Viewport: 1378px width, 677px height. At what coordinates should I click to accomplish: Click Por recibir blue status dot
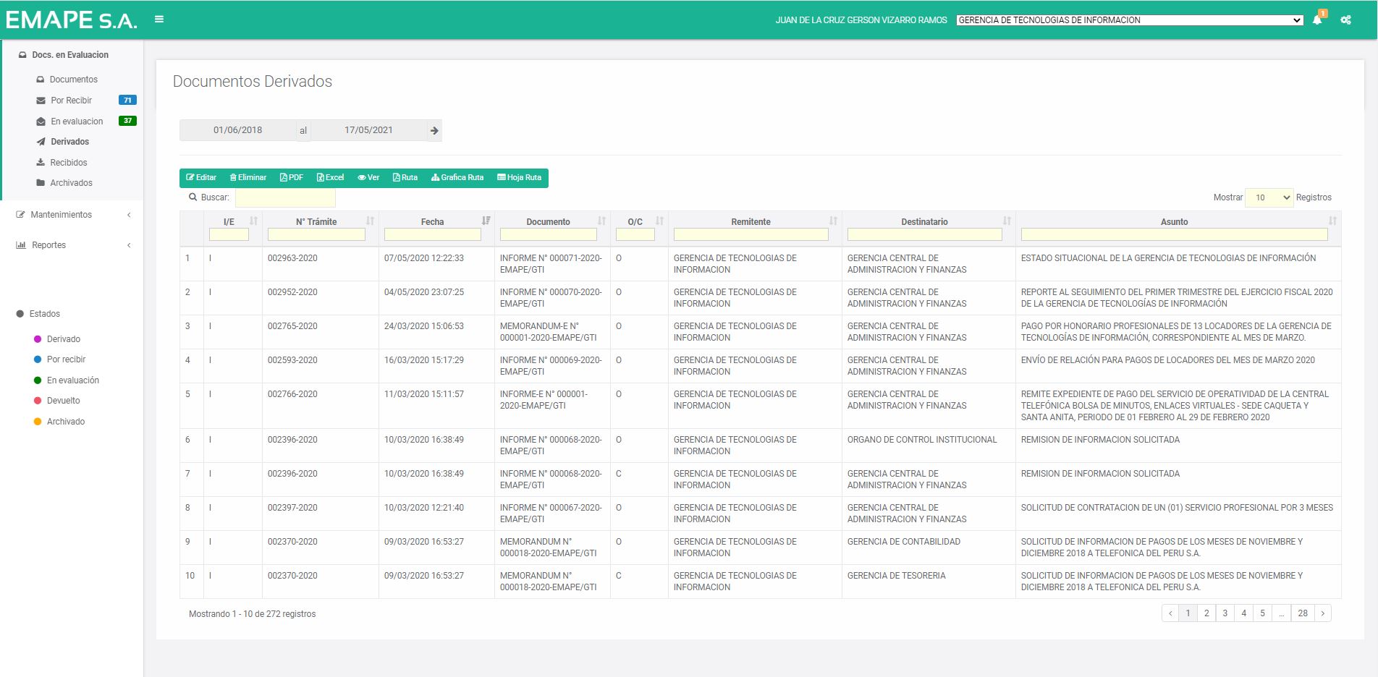pos(38,359)
